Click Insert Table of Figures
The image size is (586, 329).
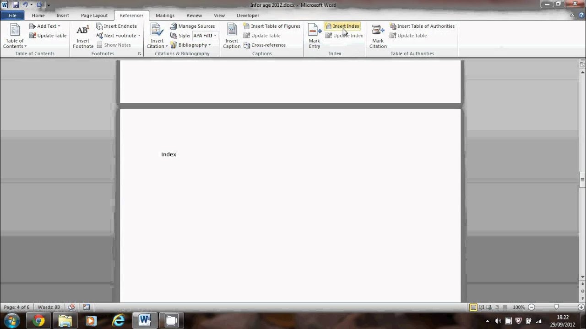271,26
